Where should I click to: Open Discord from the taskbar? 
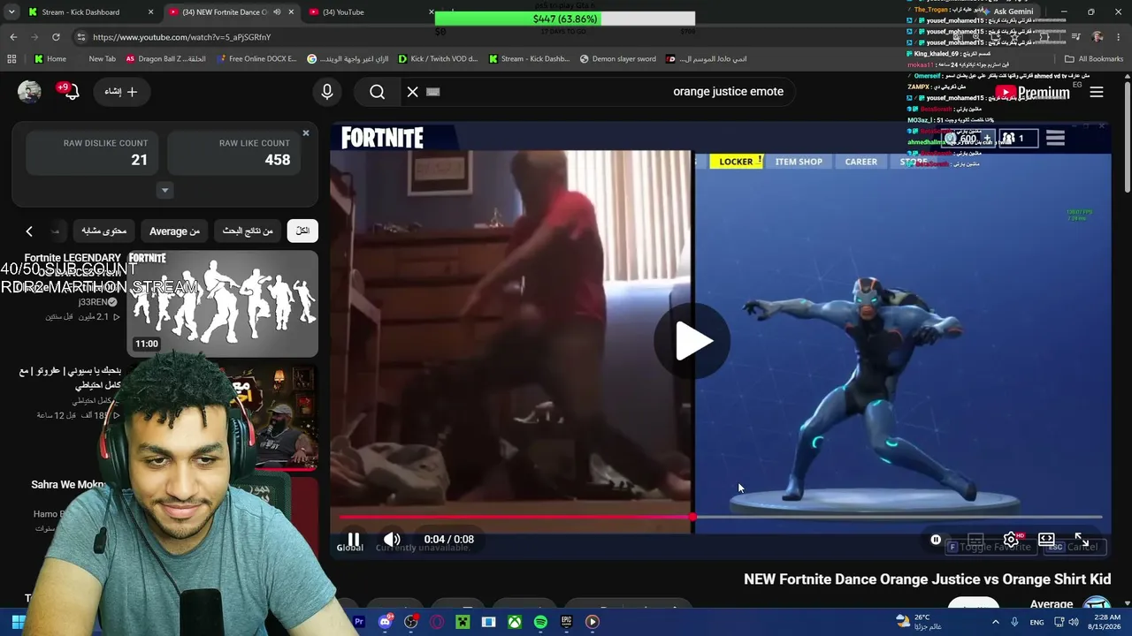point(386,622)
